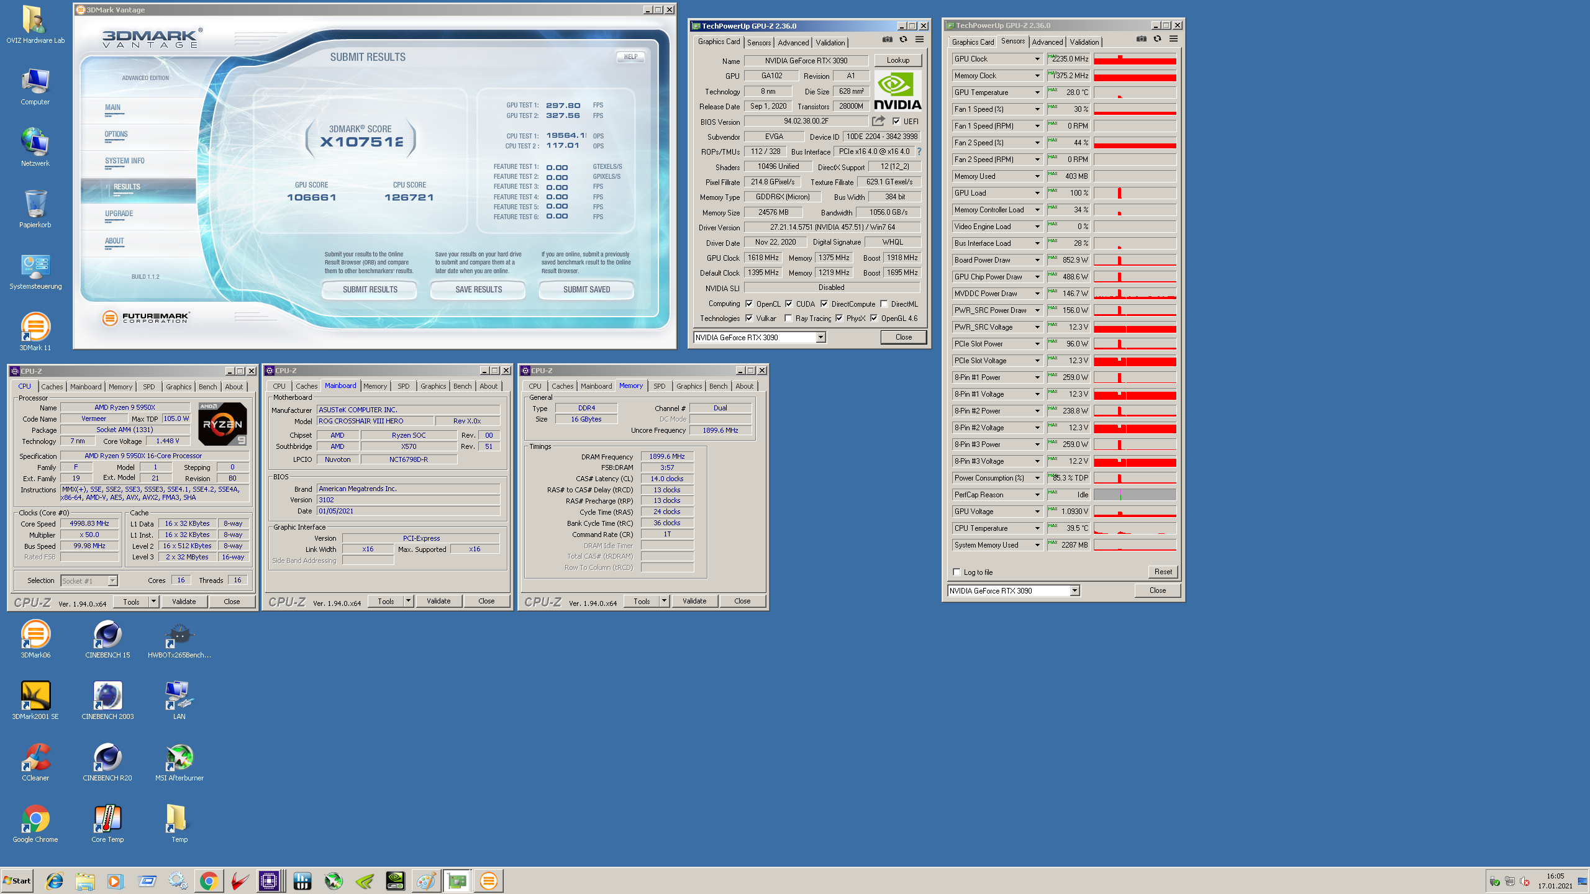This screenshot has width=1590, height=894.
Task: Select the 3DMark06 desktop shortcut
Action: (x=35, y=639)
